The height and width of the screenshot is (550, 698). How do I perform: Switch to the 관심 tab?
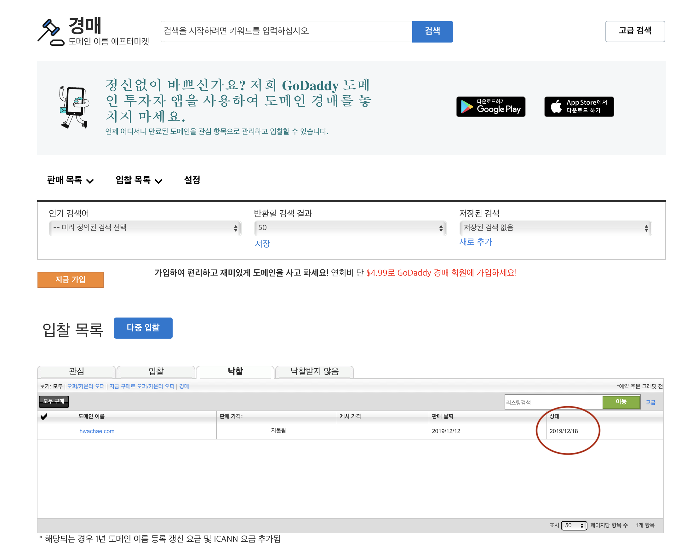[x=77, y=371]
